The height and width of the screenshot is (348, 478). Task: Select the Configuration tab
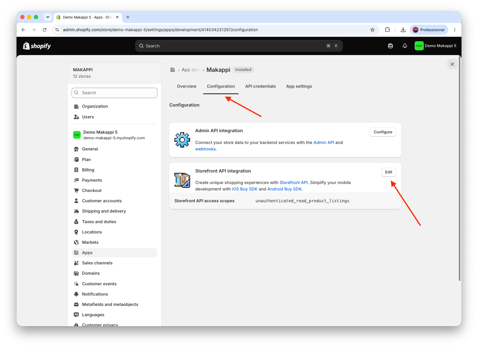pos(221,86)
